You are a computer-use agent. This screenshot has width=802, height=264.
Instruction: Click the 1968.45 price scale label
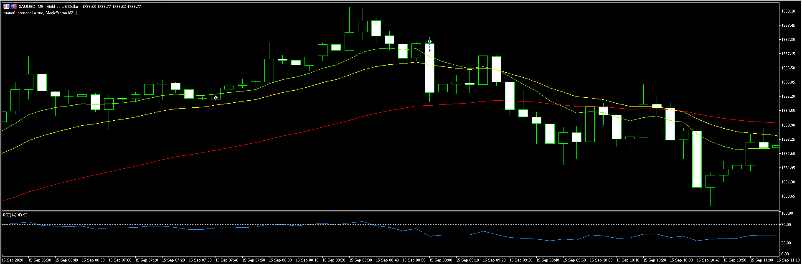(788, 25)
